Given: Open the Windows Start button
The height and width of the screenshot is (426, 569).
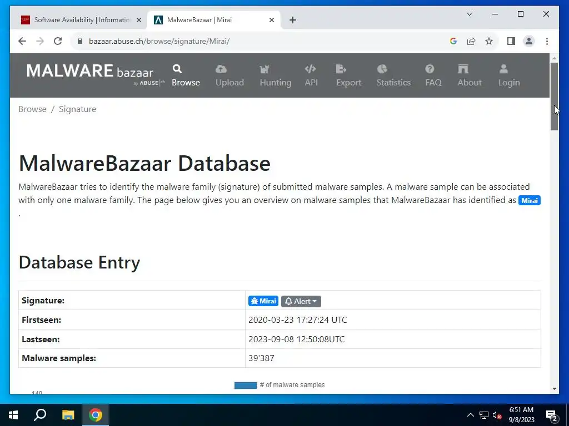Looking at the screenshot, I should [x=13, y=415].
